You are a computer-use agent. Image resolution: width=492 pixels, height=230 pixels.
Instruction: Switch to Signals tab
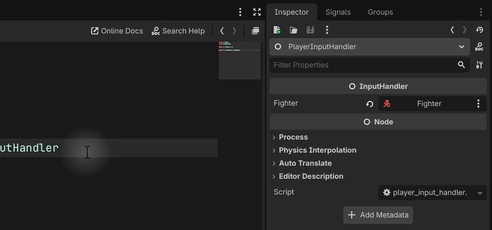point(338,12)
